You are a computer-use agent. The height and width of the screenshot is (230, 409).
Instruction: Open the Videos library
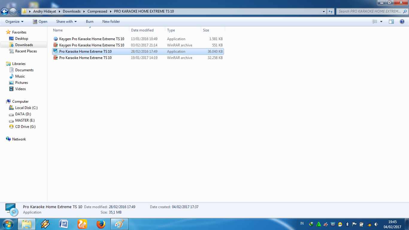click(20, 89)
